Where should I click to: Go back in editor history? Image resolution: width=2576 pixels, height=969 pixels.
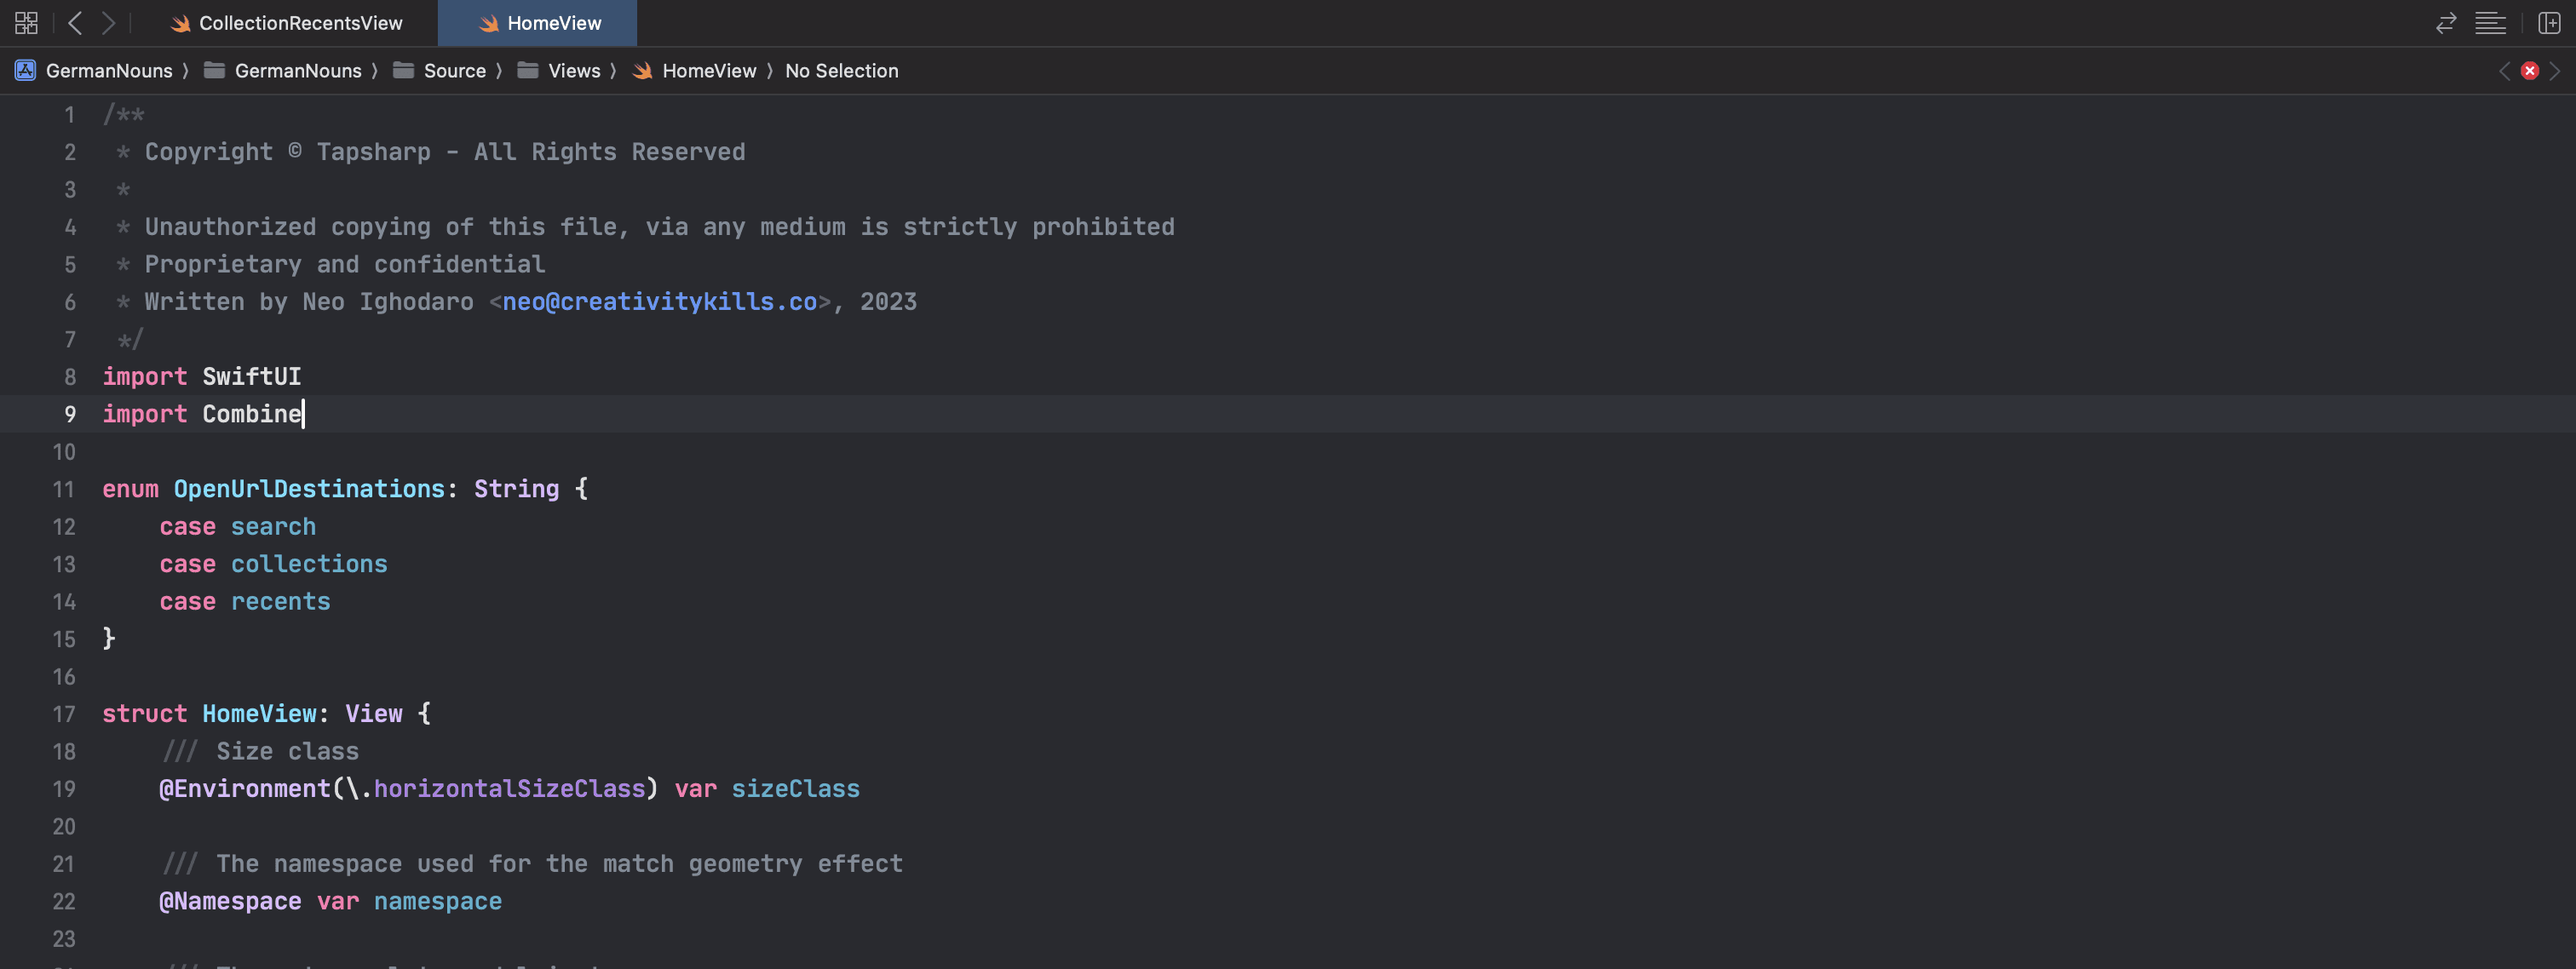click(x=75, y=23)
